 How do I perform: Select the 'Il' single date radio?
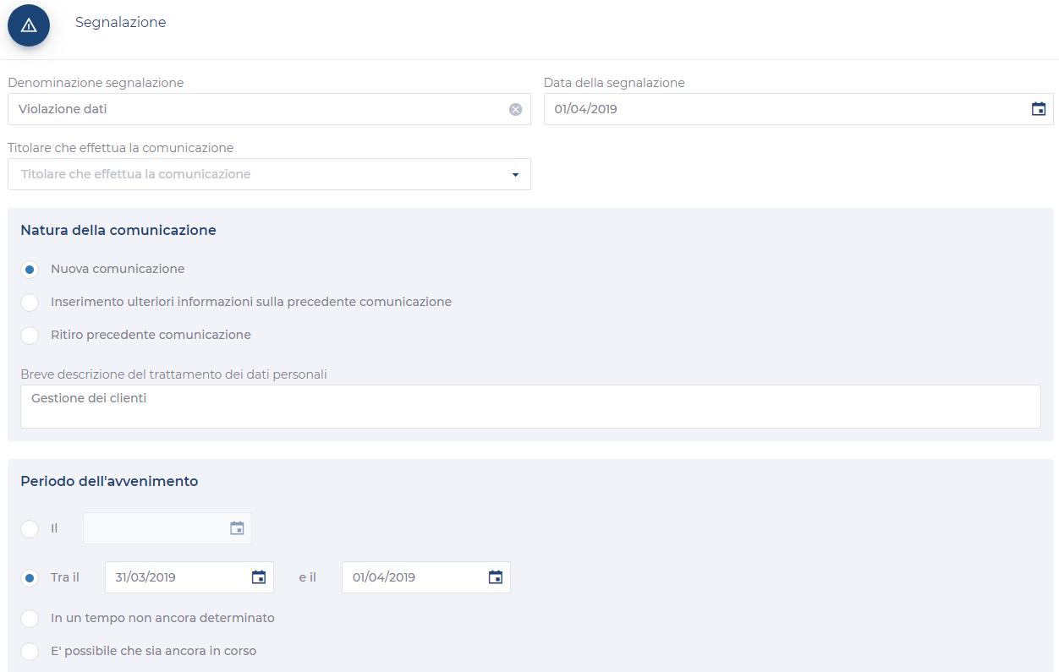[30, 529]
